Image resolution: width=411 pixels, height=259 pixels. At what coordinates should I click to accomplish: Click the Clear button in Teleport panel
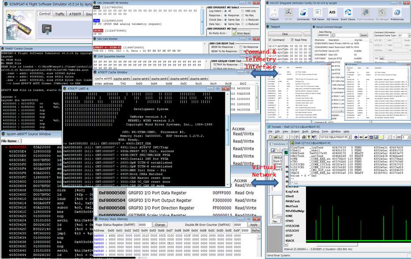coord(284,34)
